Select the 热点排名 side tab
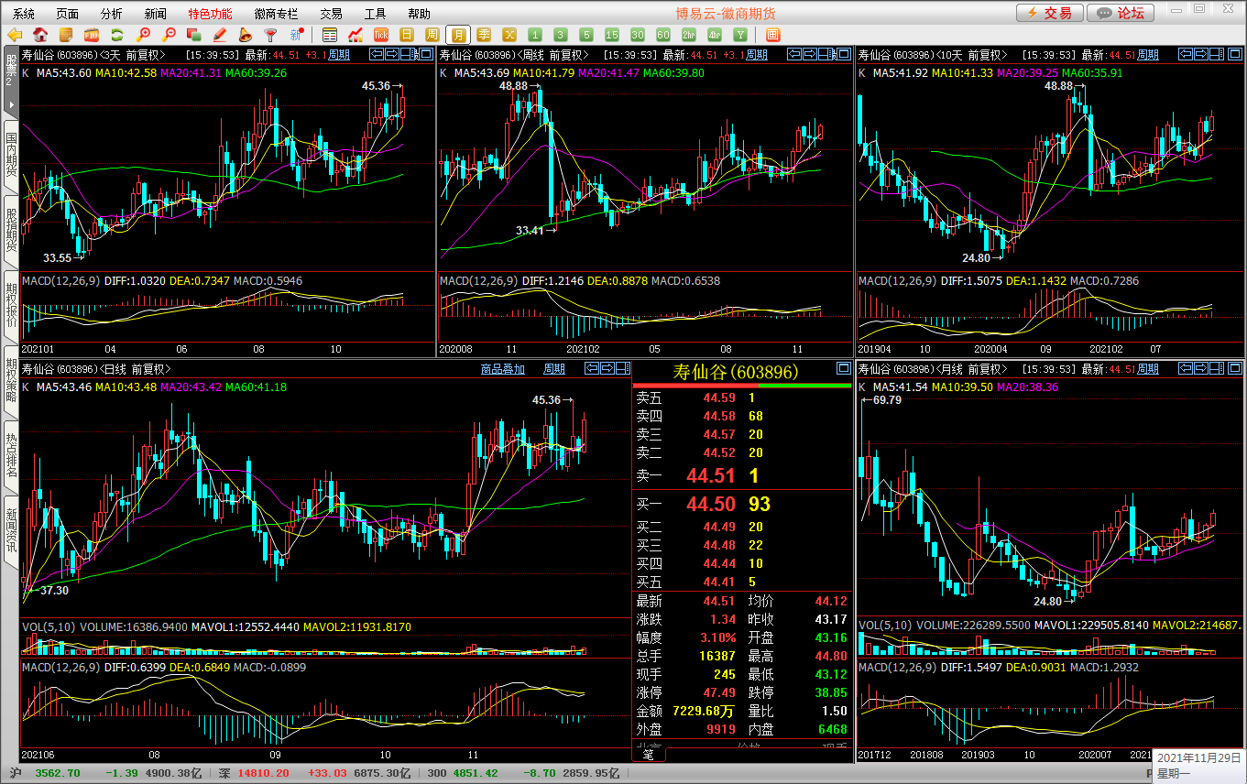This screenshot has width=1247, height=784. click(x=11, y=455)
